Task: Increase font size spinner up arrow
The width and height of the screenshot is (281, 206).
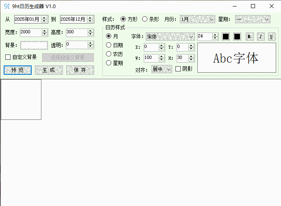Action: 215,35
